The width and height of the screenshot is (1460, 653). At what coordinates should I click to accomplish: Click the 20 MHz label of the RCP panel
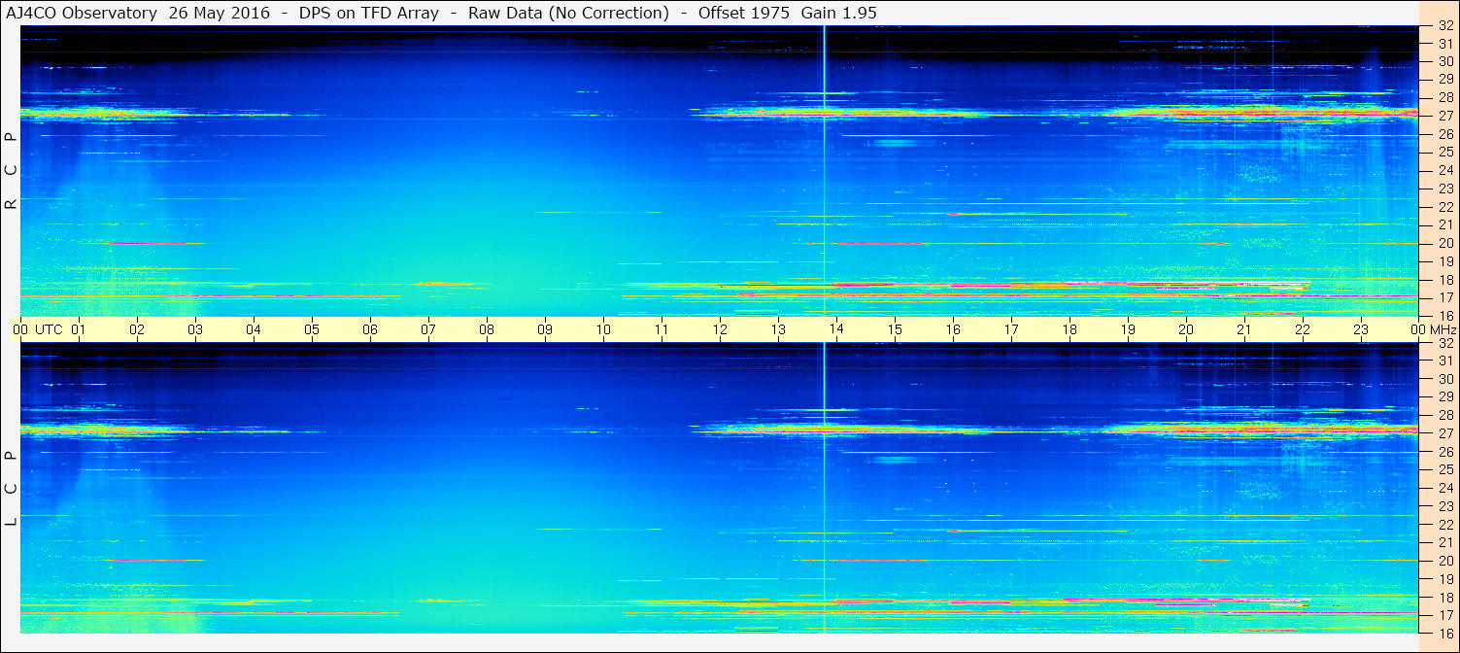1445,243
